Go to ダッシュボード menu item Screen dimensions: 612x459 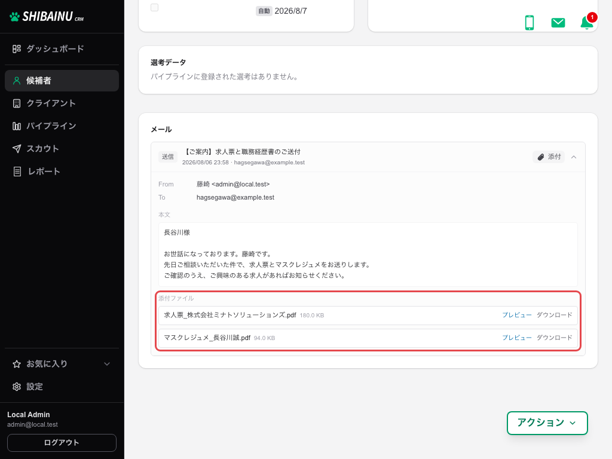[x=62, y=49]
